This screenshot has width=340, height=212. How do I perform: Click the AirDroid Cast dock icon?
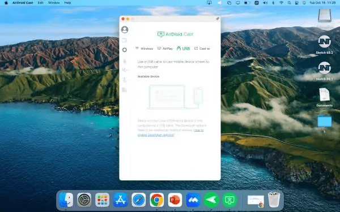[229, 200]
